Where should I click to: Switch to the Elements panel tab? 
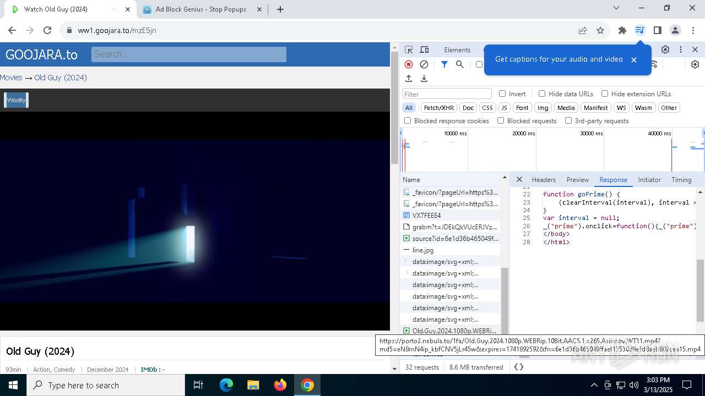tap(457, 50)
